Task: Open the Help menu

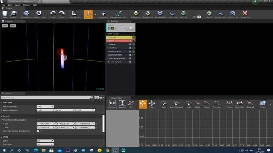Action: click(x=35, y=5)
